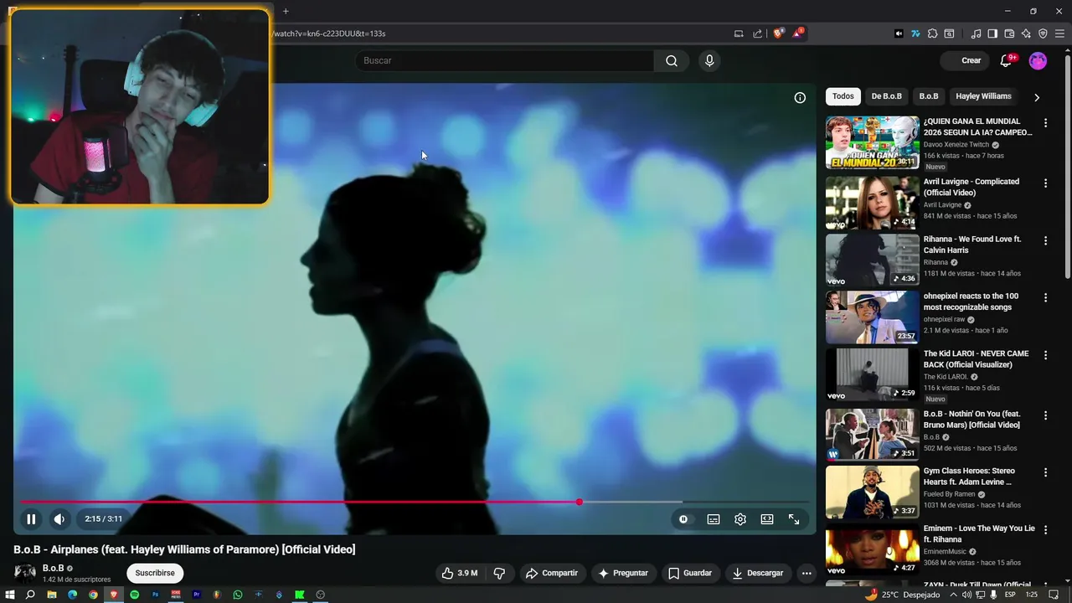Start voice search with microphone icon

pos(709,60)
